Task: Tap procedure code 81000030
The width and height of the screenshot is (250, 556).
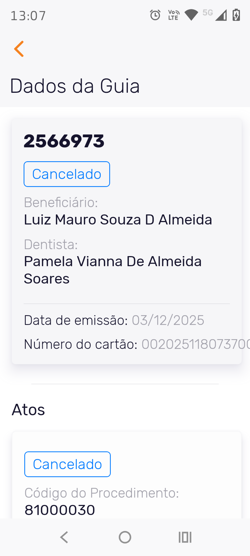Action: tap(60, 510)
